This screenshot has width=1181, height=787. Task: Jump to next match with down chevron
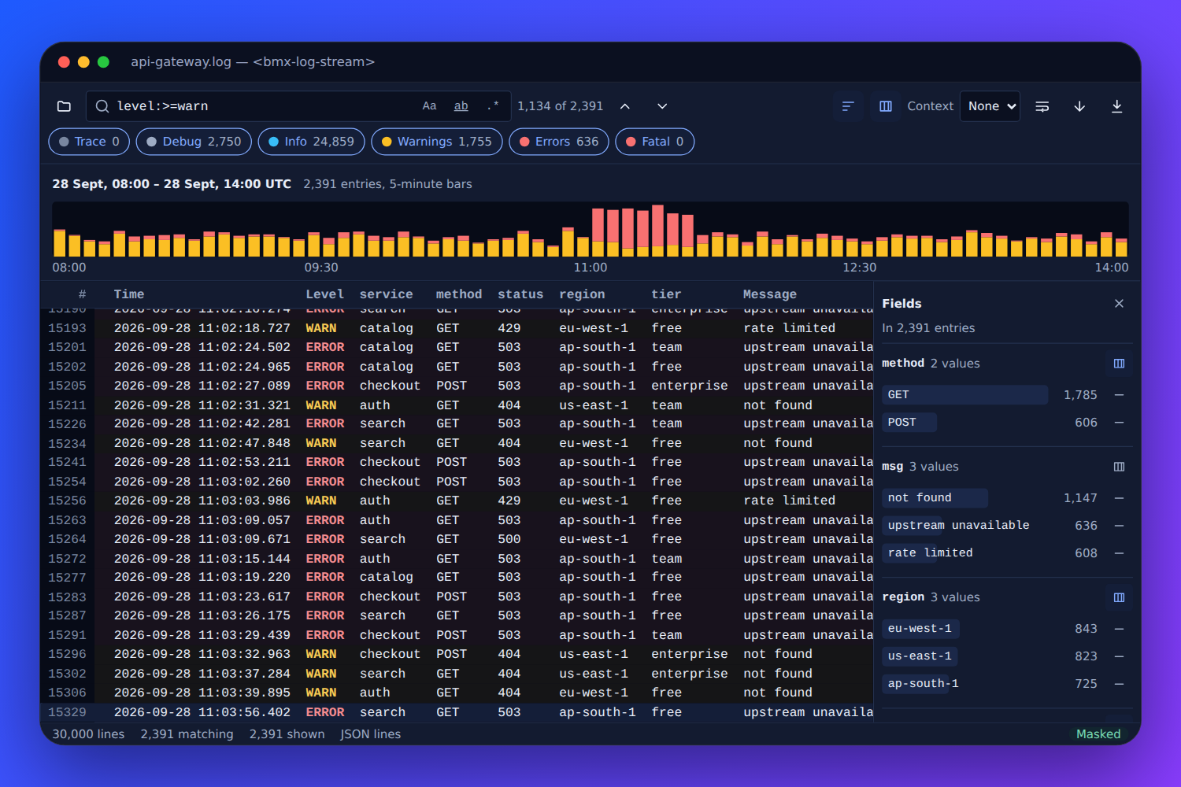tap(662, 106)
